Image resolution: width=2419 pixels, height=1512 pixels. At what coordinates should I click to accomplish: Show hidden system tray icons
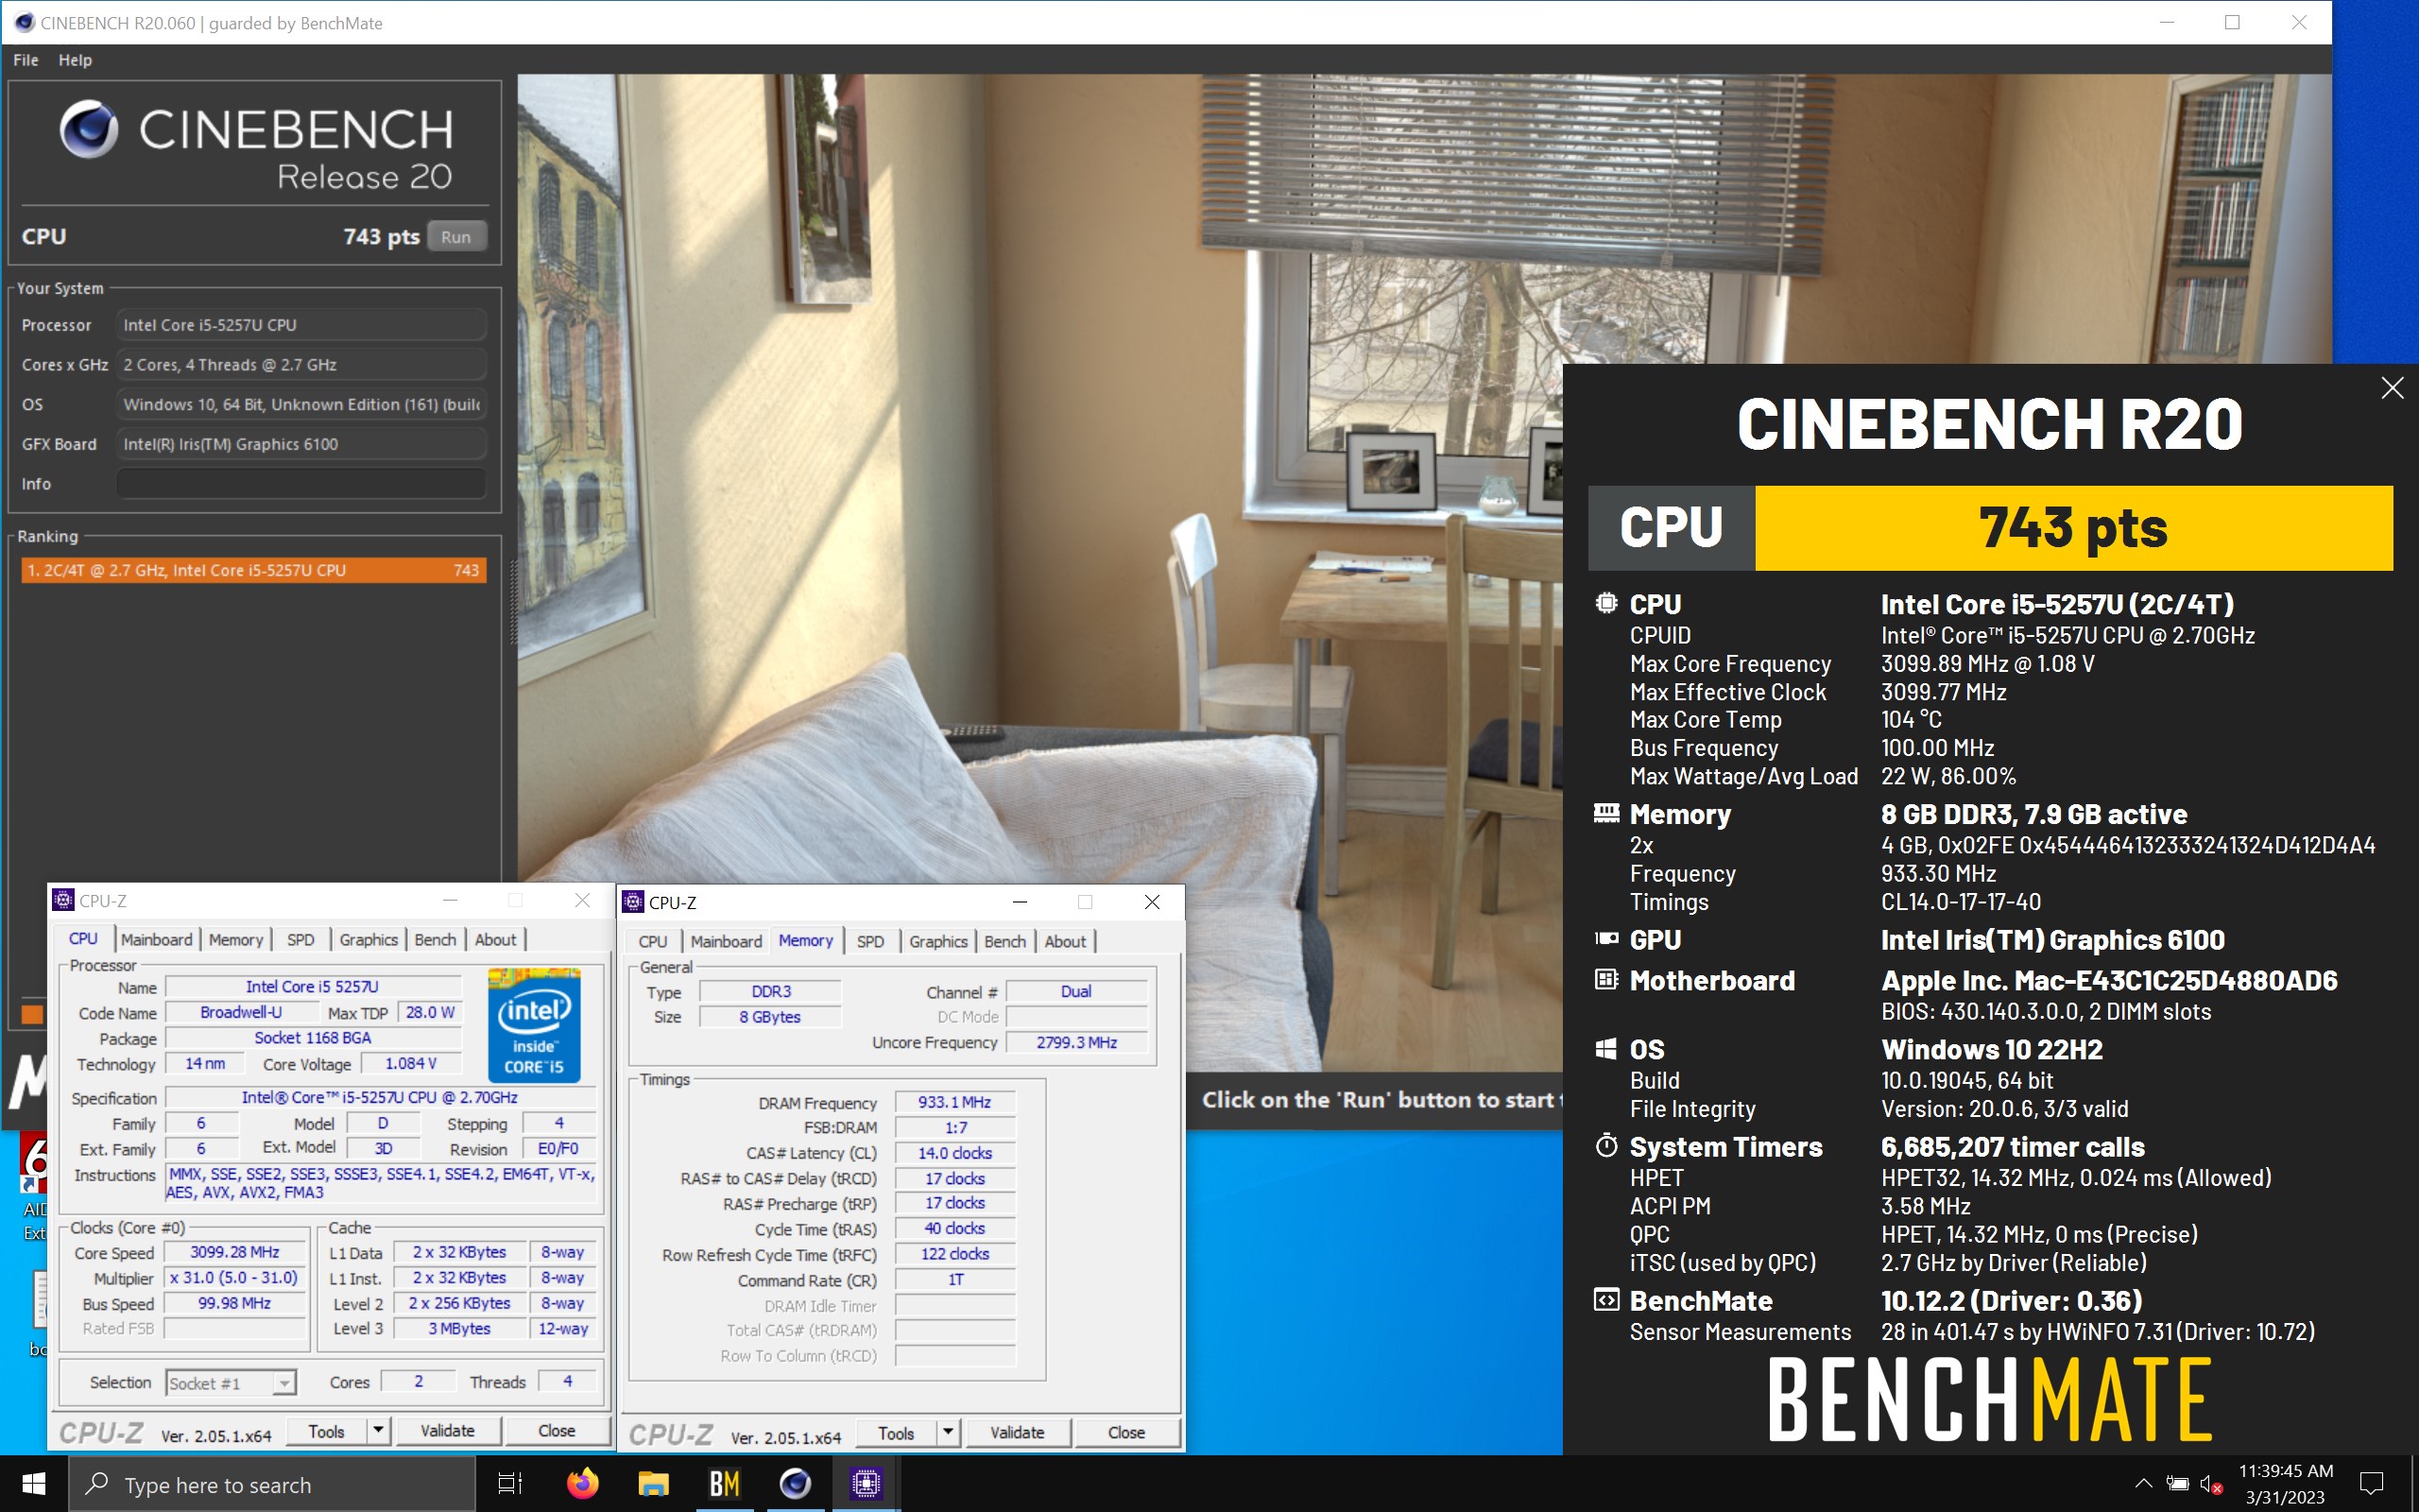2142,1484
